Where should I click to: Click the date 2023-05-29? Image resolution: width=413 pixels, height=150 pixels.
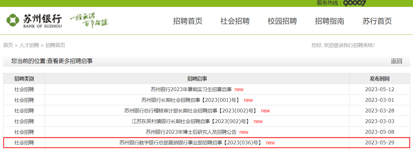(x=379, y=142)
